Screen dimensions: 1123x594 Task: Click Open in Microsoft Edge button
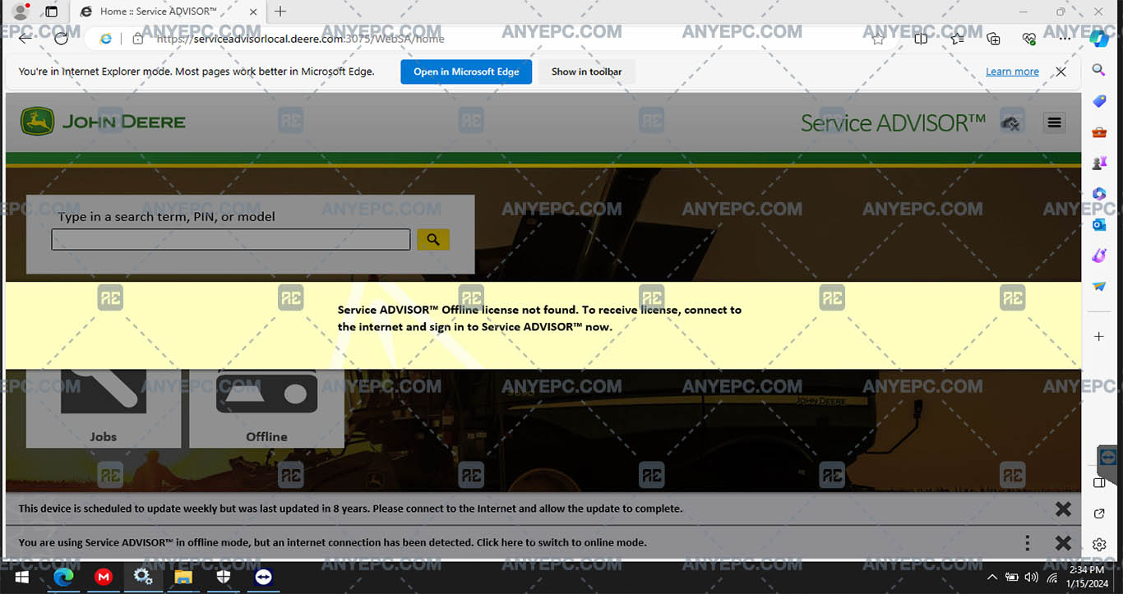(466, 71)
